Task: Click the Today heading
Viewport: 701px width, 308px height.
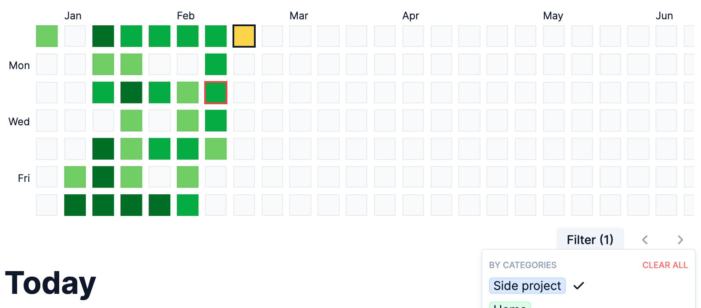Action: pos(51,283)
